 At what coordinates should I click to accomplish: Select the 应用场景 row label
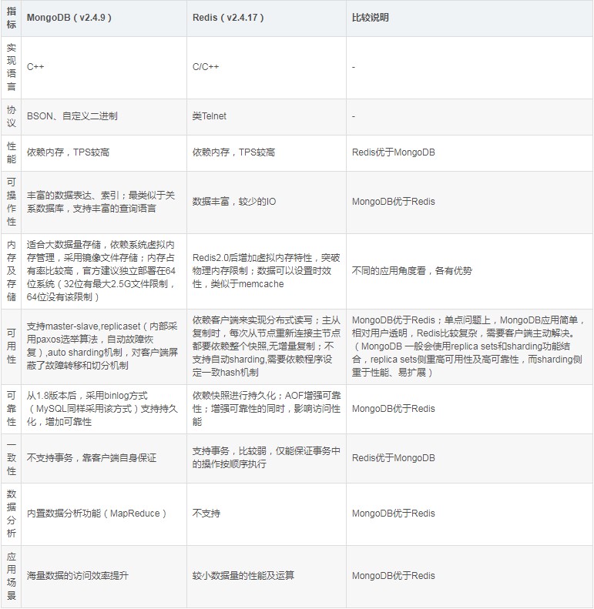12,576
